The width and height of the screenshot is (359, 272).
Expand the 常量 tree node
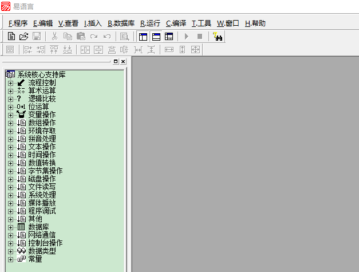click(x=10, y=259)
